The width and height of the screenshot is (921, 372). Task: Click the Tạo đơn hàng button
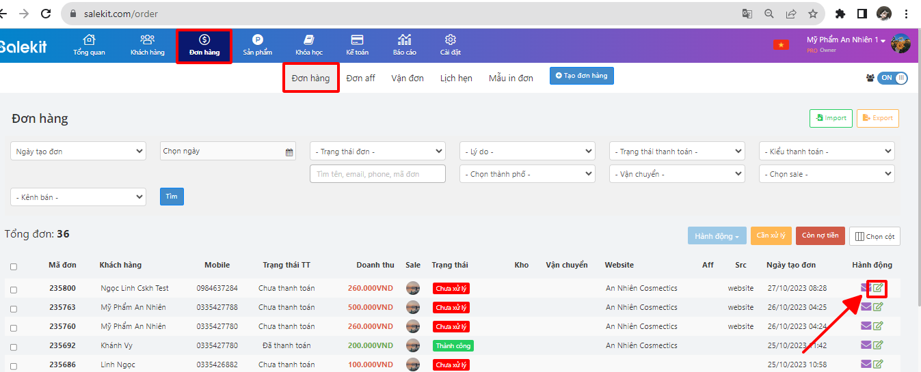click(581, 76)
